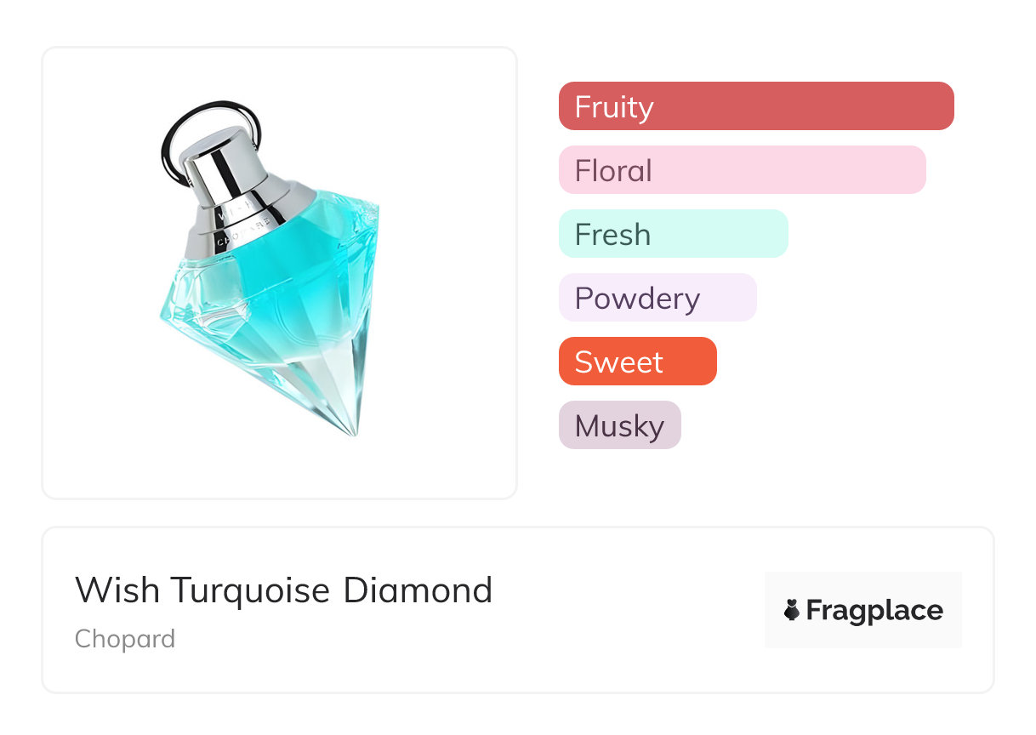The height and width of the screenshot is (735, 1036).
Task: Click the Fragplace wordmark text
Action: tap(874, 610)
